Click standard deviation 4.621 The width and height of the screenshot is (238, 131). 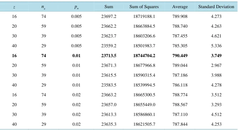tap(216, 36)
